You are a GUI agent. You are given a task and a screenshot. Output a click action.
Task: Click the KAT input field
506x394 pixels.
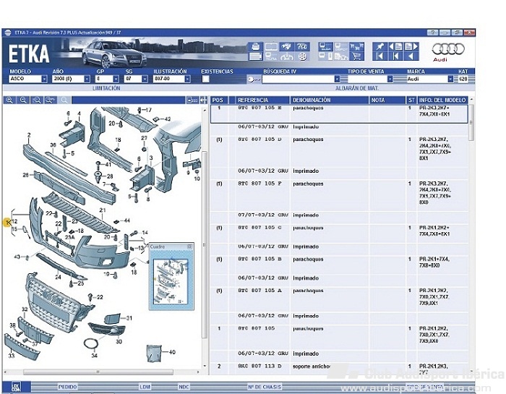[463, 79]
